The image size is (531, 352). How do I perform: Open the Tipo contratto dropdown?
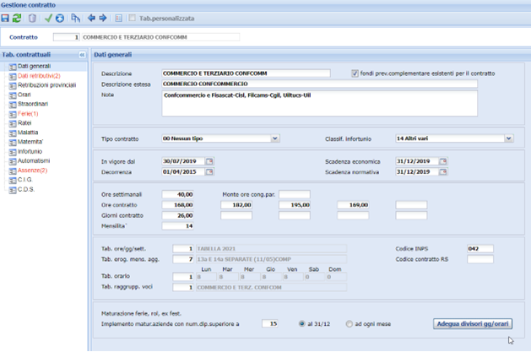click(275, 138)
